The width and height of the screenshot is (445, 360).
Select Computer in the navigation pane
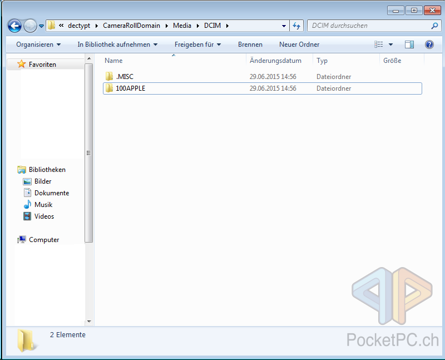(44, 240)
